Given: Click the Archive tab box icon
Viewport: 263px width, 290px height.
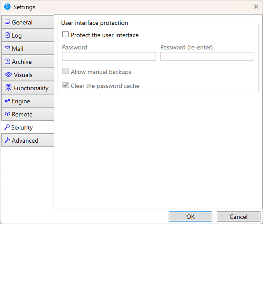Looking at the screenshot, I should pyautogui.click(x=7, y=61).
